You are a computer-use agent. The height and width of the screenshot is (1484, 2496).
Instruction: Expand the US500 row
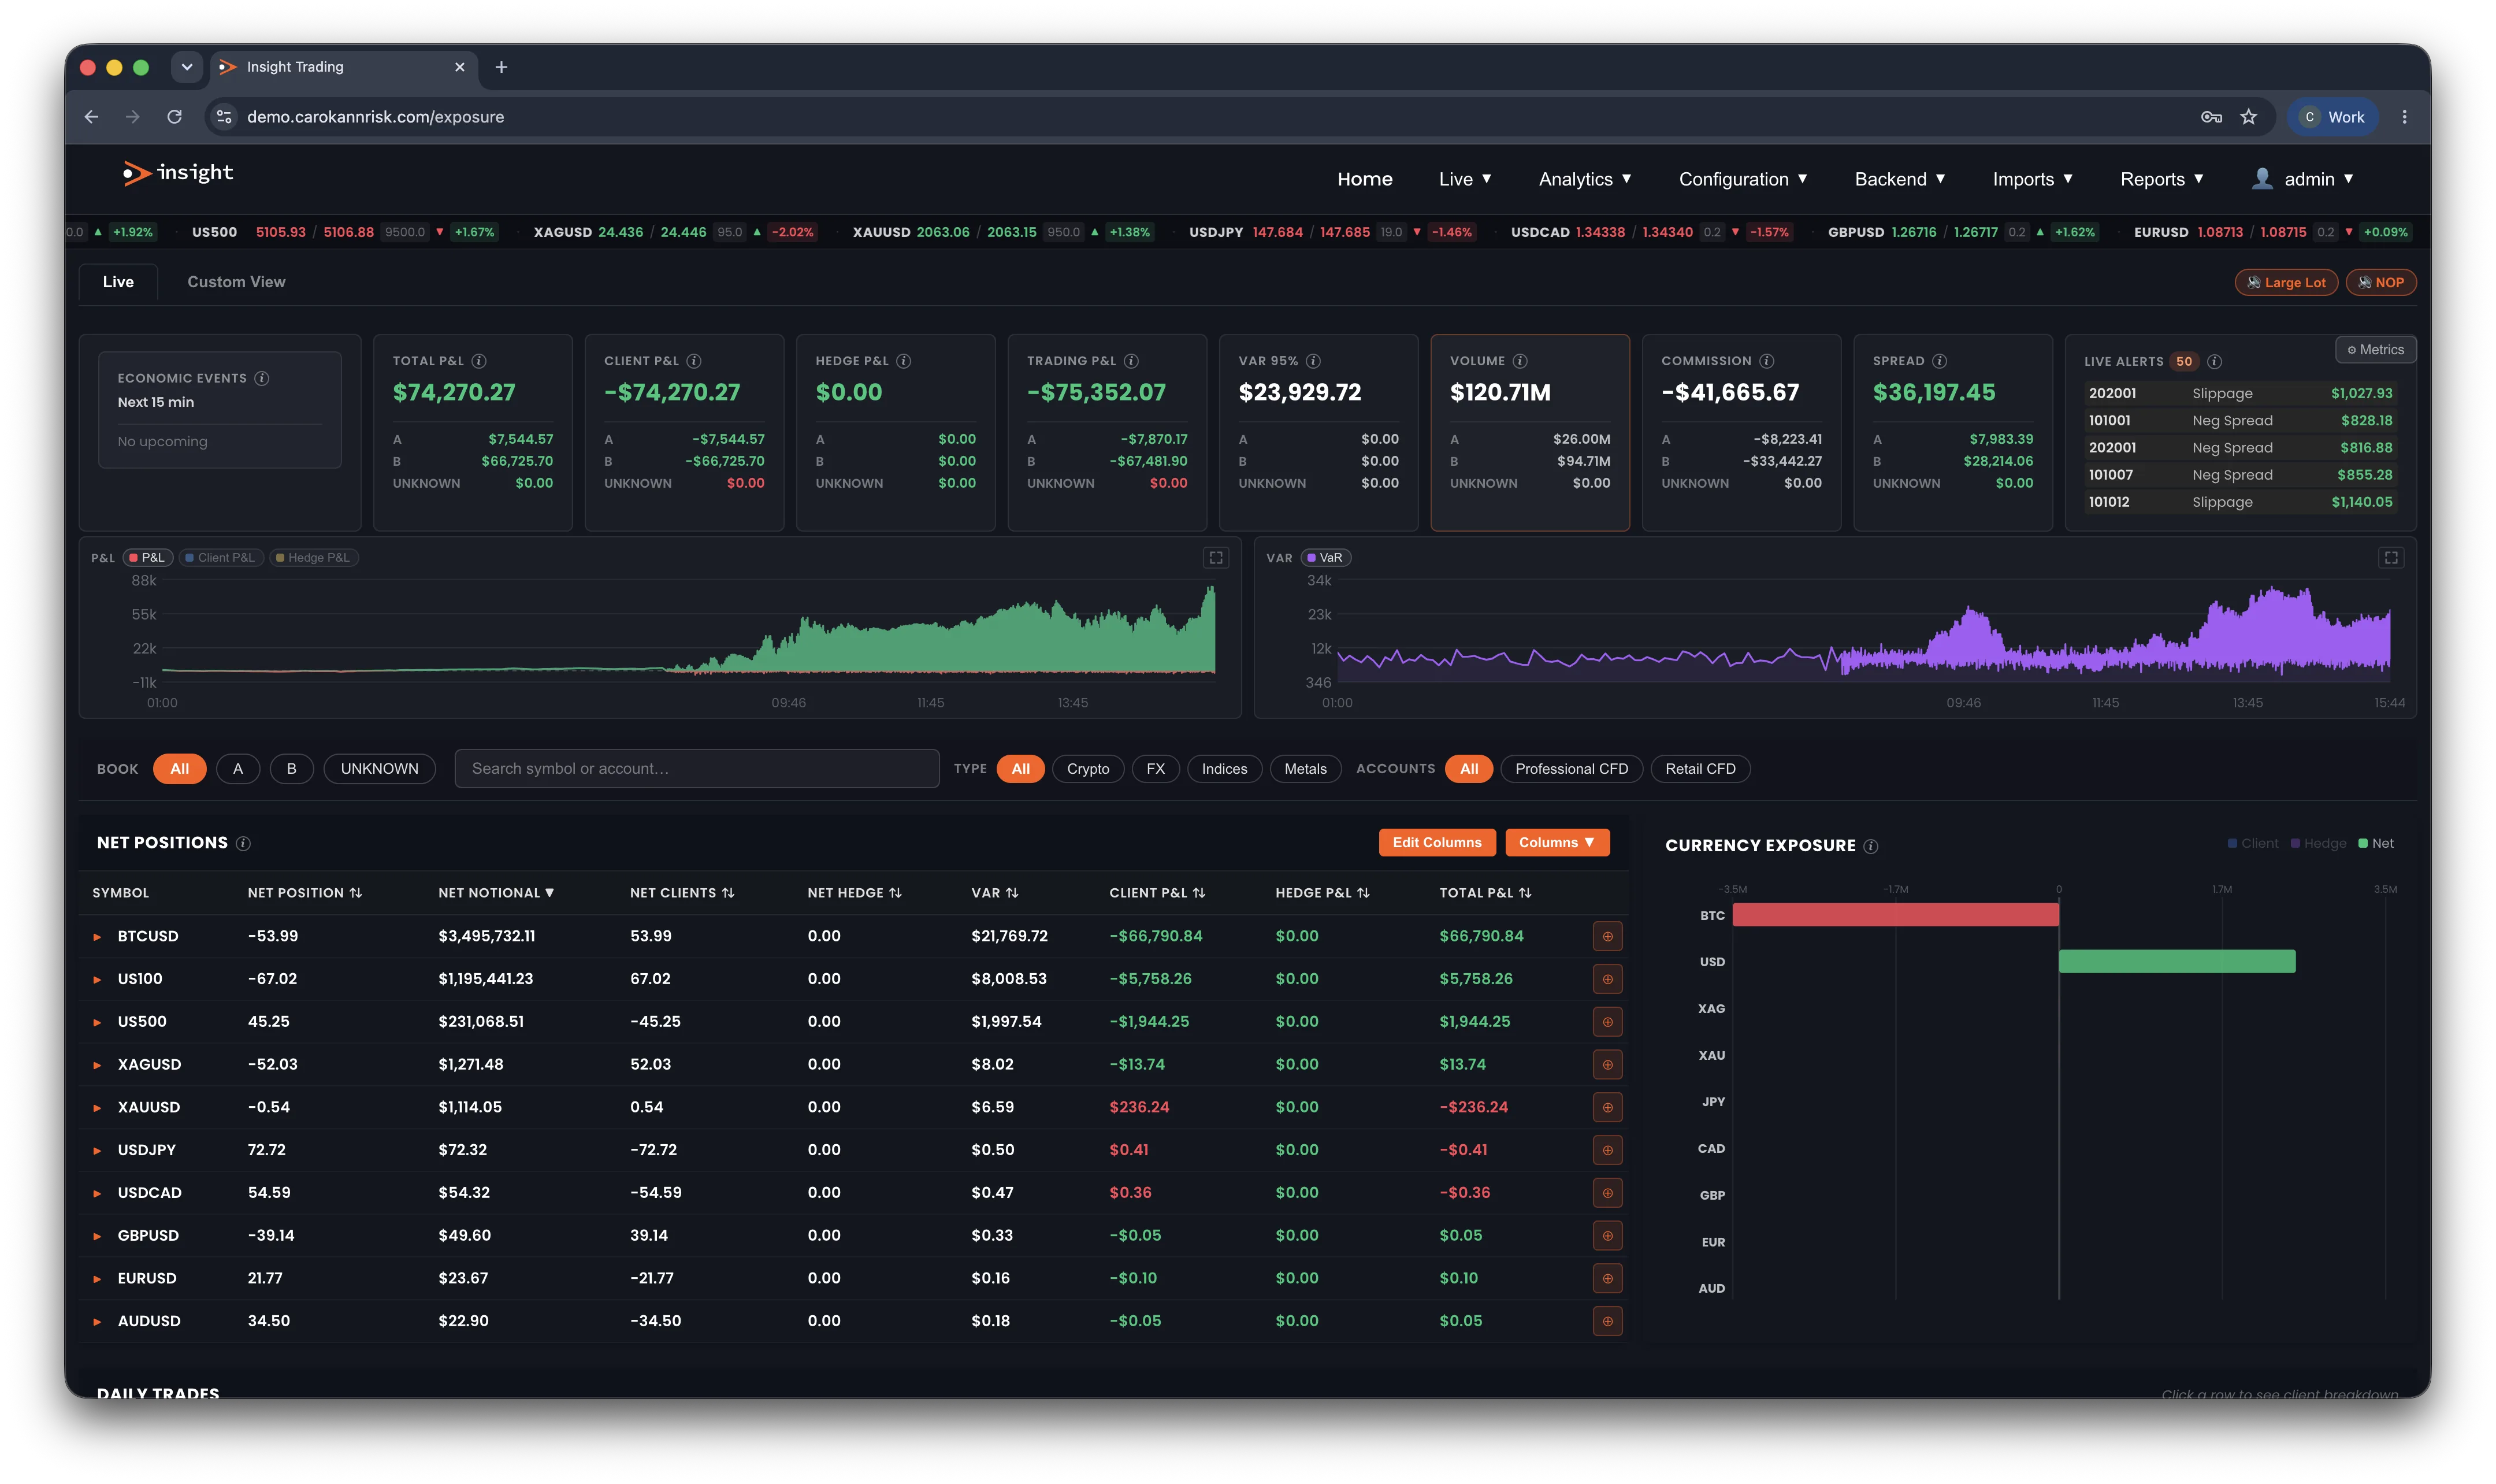coord(97,1023)
